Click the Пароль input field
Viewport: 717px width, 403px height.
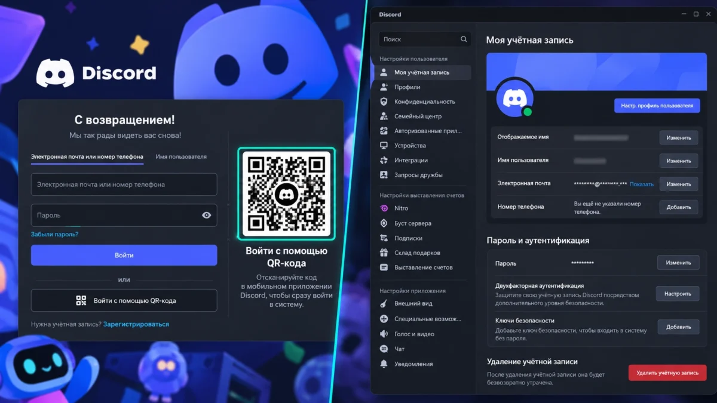124,215
